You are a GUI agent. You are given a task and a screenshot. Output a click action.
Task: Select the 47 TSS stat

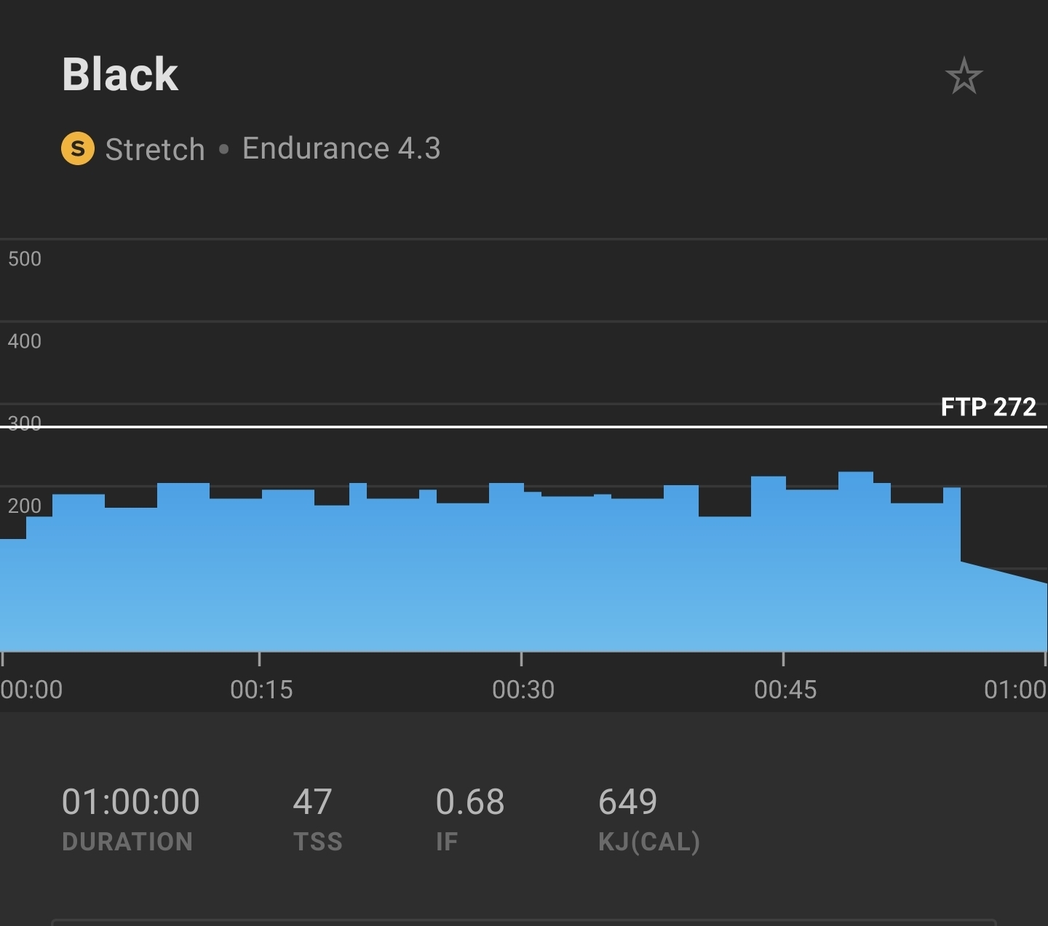[313, 802]
